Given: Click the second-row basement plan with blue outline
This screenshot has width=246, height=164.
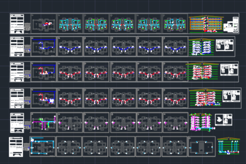Looking at the screenshot, I should 44,46.
